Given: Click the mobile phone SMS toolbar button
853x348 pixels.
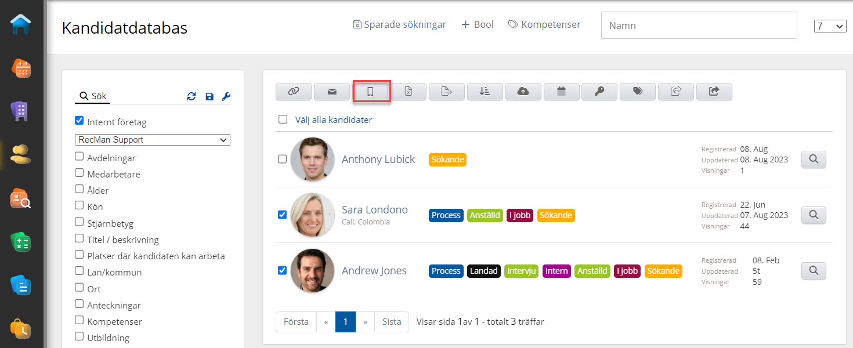Looking at the screenshot, I should coord(370,92).
